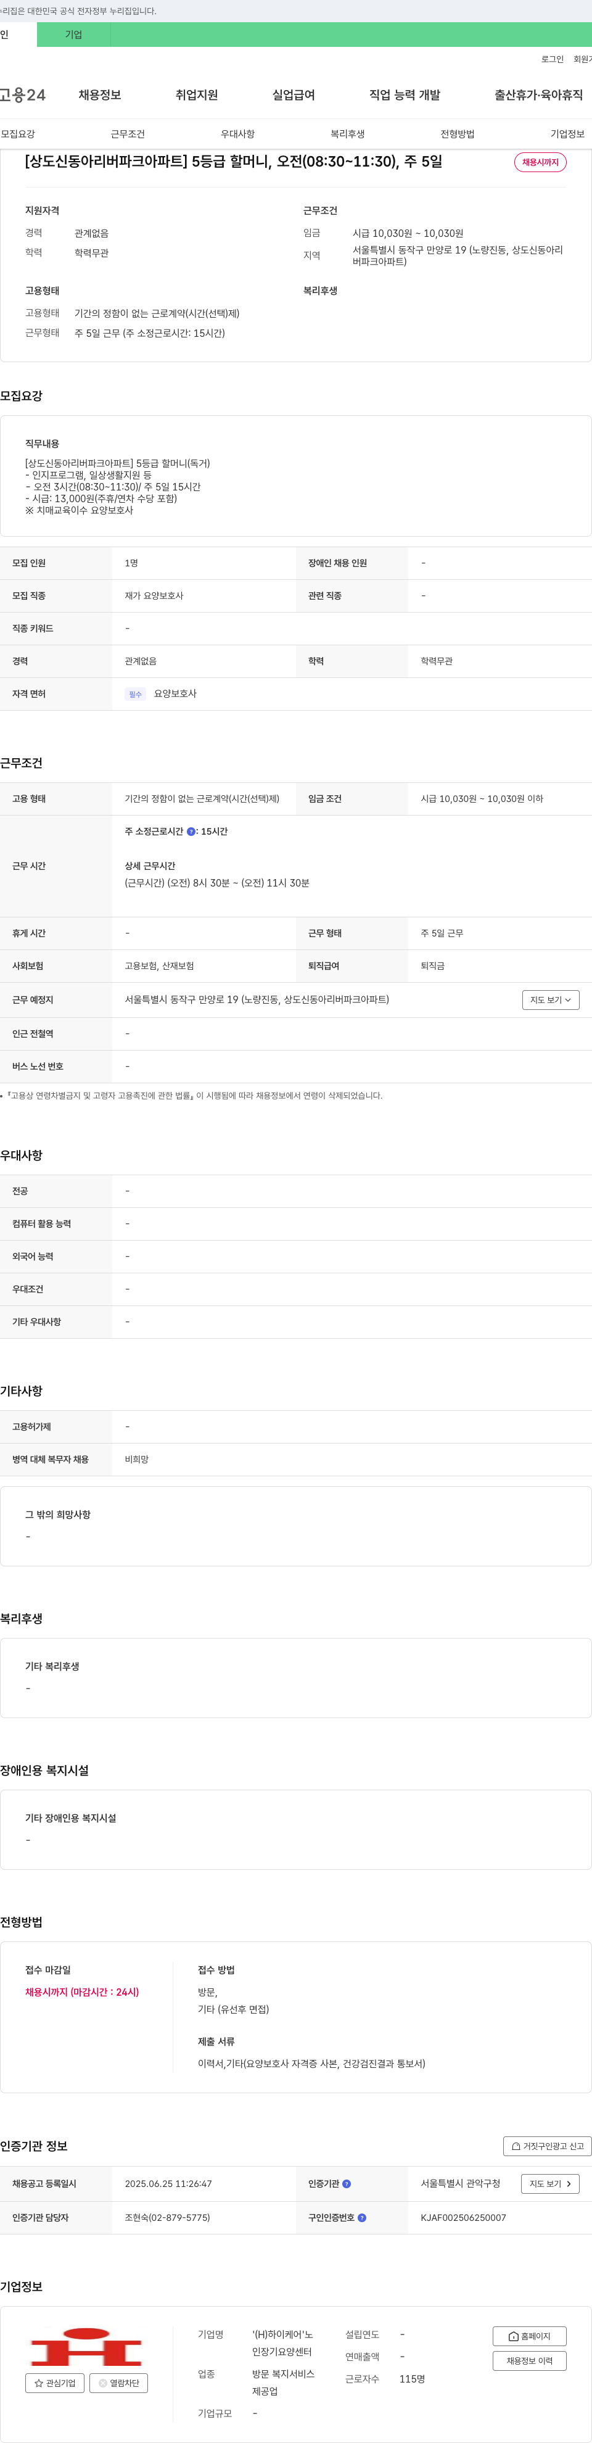Jump to 모집요강 section tab
This screenshot has width=592, height=2443.
pyautogui.click(x=18, y=134)
